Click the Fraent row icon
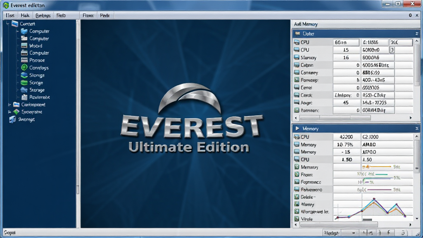Image resolution: width=423 pixels, height=238 pixels. pyautogui.click(x=297, y=175)
